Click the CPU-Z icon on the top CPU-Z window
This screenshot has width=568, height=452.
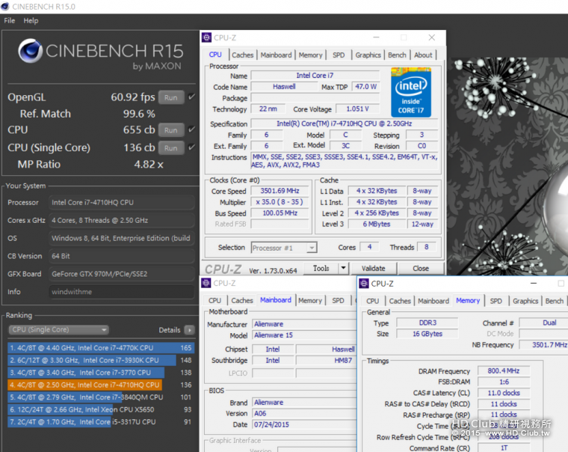[x=206, y=37]
